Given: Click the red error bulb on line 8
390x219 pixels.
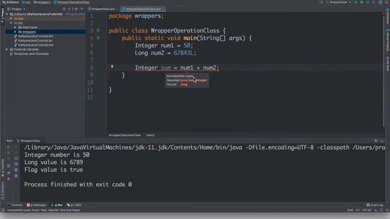Looking at the screenshot, I should [112, 66].
